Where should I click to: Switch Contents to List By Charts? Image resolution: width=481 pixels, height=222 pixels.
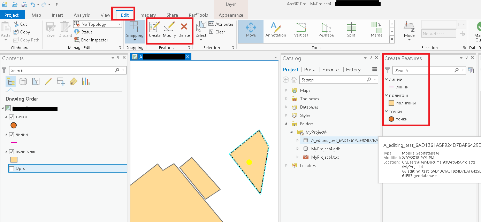pos(86,81)
